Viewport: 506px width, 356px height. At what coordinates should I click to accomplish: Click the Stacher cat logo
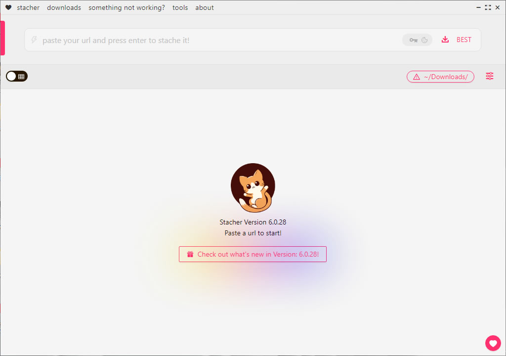coord(253,187)
